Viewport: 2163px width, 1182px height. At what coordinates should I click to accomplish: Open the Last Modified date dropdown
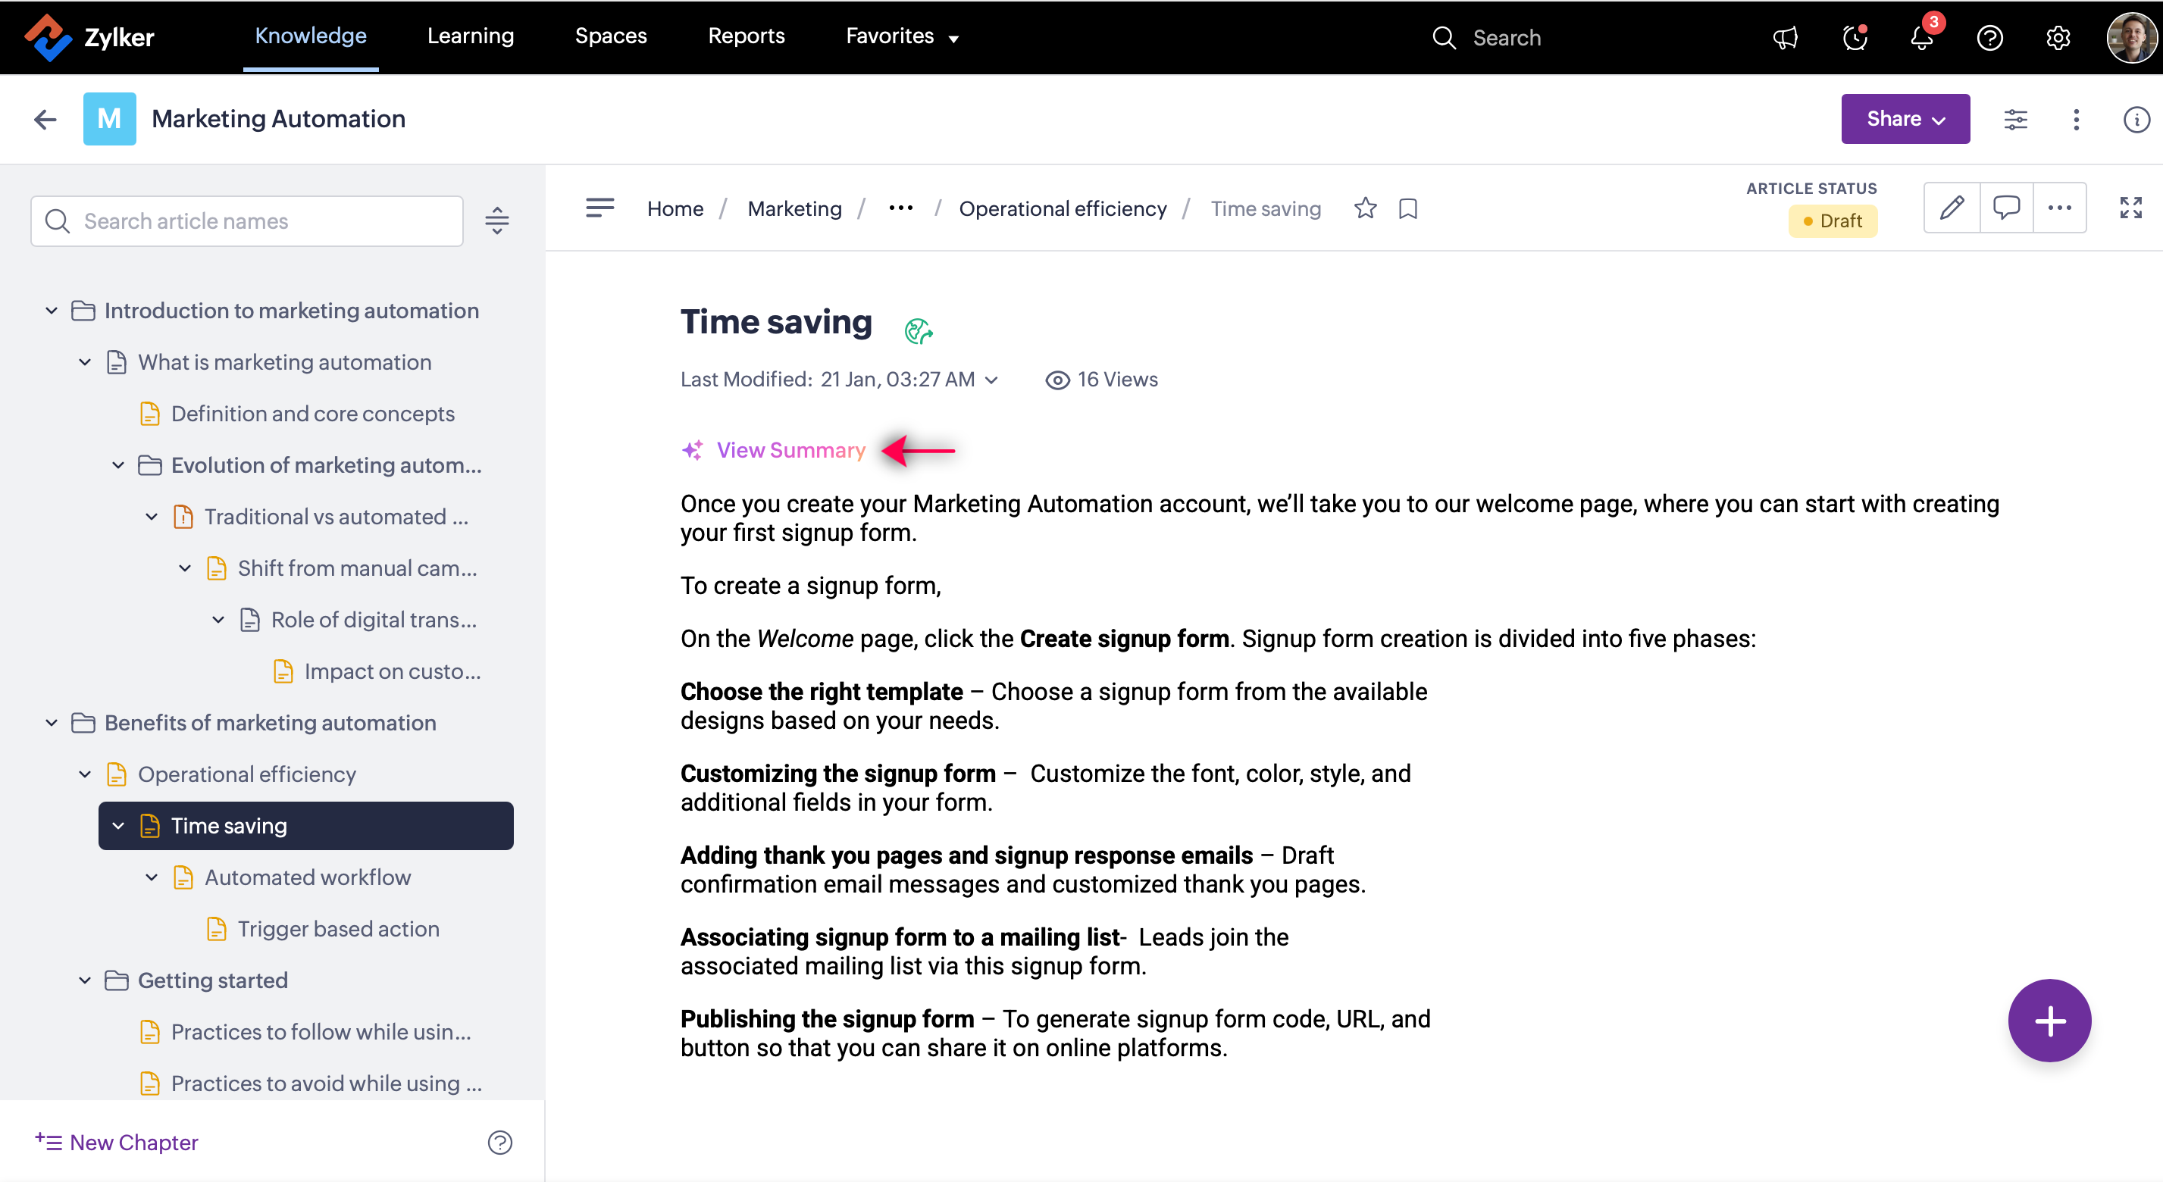click(991, 380)
